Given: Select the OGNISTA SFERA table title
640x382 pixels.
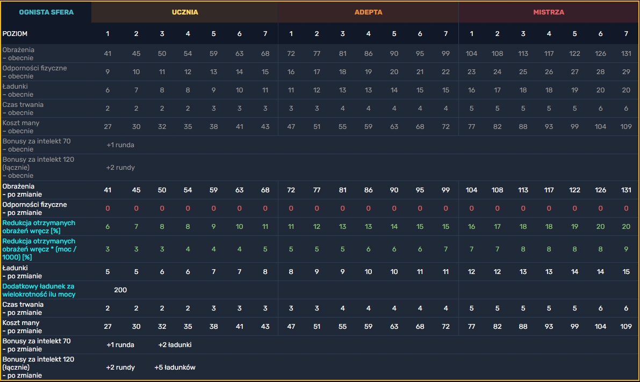Looking at the screenshot, I should coord(46,12).
